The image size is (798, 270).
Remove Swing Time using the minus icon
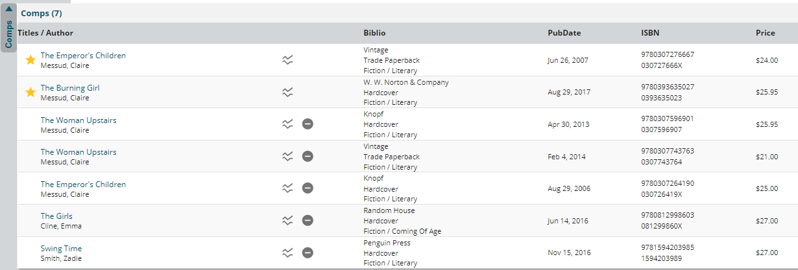pos(308,253)
